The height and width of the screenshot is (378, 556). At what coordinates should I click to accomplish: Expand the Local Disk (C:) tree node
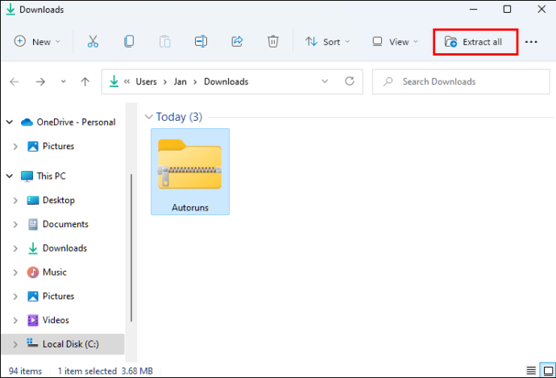(x=15, y=344)
